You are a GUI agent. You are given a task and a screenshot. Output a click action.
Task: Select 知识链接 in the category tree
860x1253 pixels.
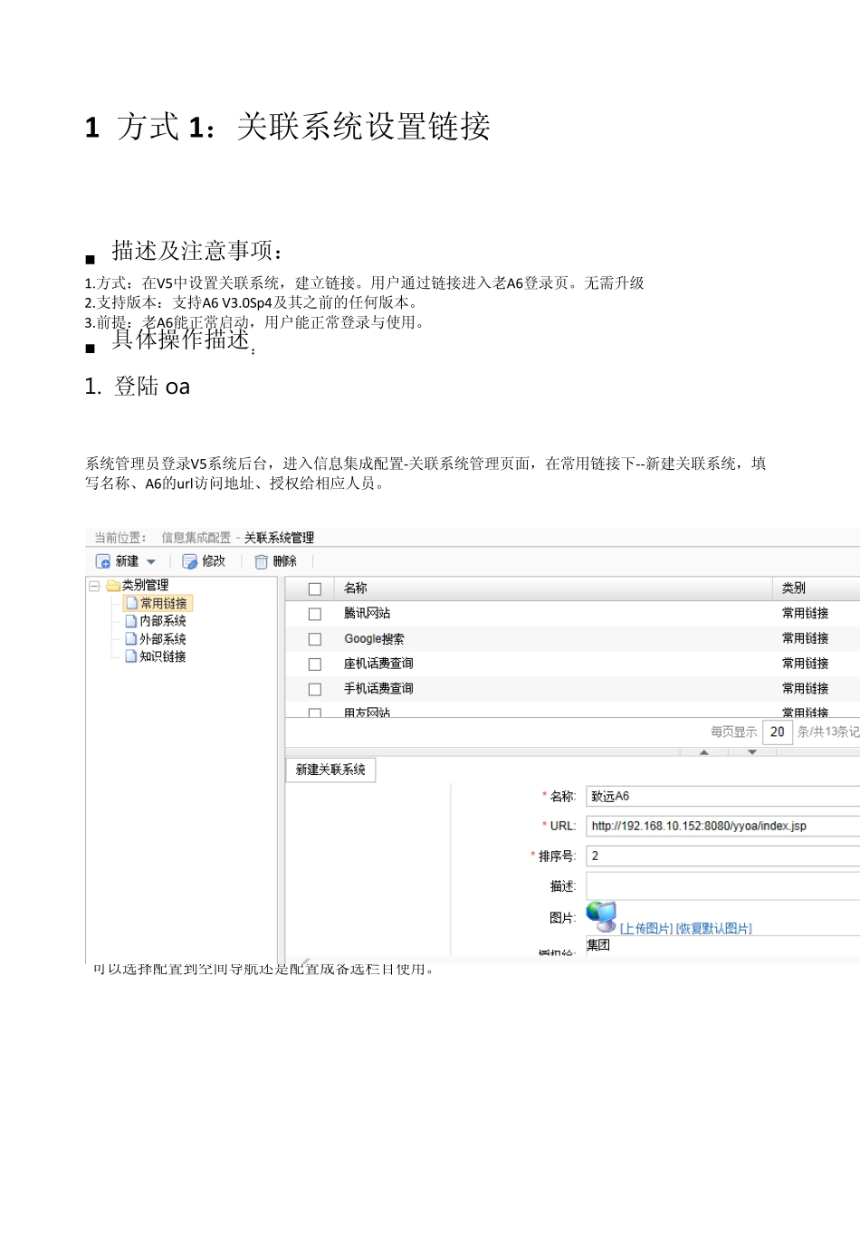coord(163,656)
